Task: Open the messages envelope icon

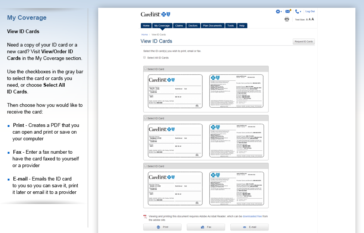Action: click(x=288, y=11)
